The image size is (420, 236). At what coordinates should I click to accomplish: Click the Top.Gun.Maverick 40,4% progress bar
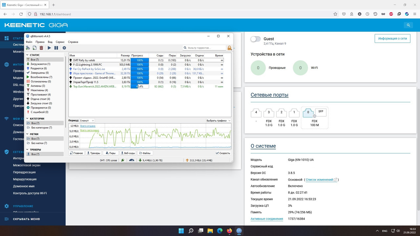(x=140, y=86)
